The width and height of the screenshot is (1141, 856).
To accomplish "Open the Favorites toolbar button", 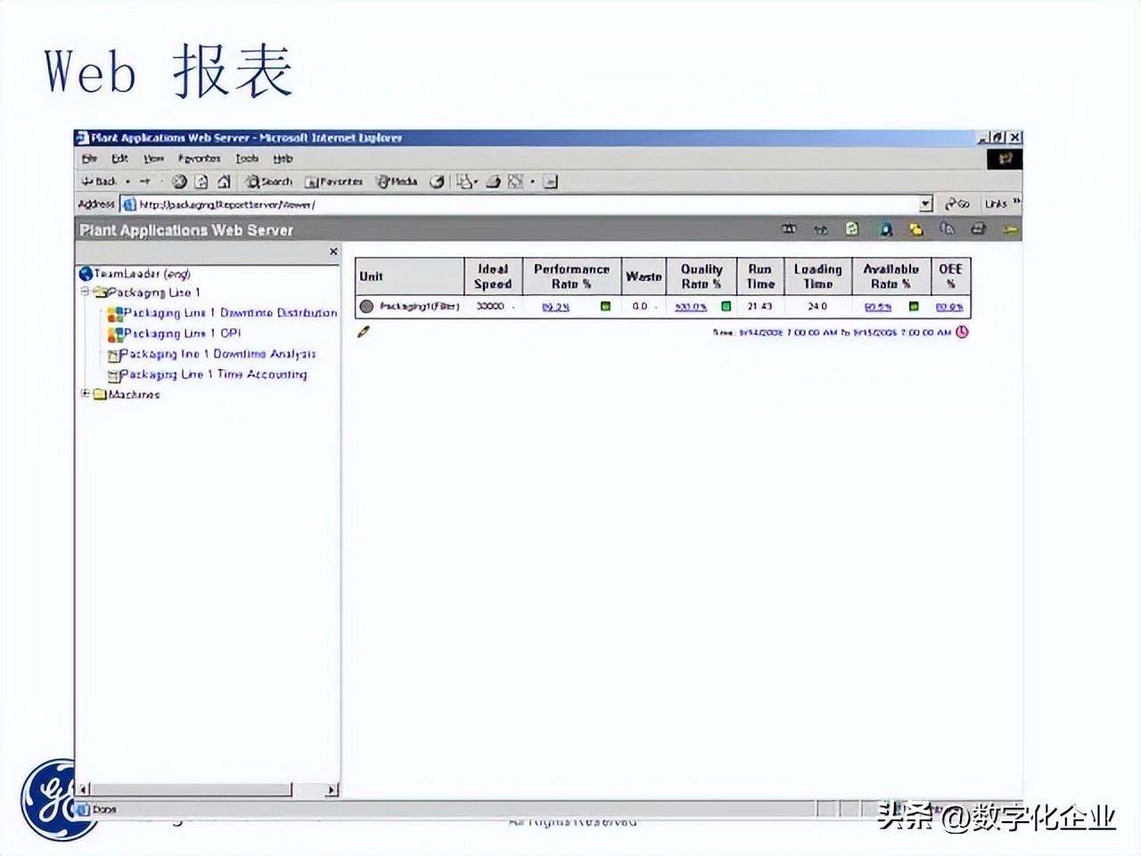I will pos(333,181).
